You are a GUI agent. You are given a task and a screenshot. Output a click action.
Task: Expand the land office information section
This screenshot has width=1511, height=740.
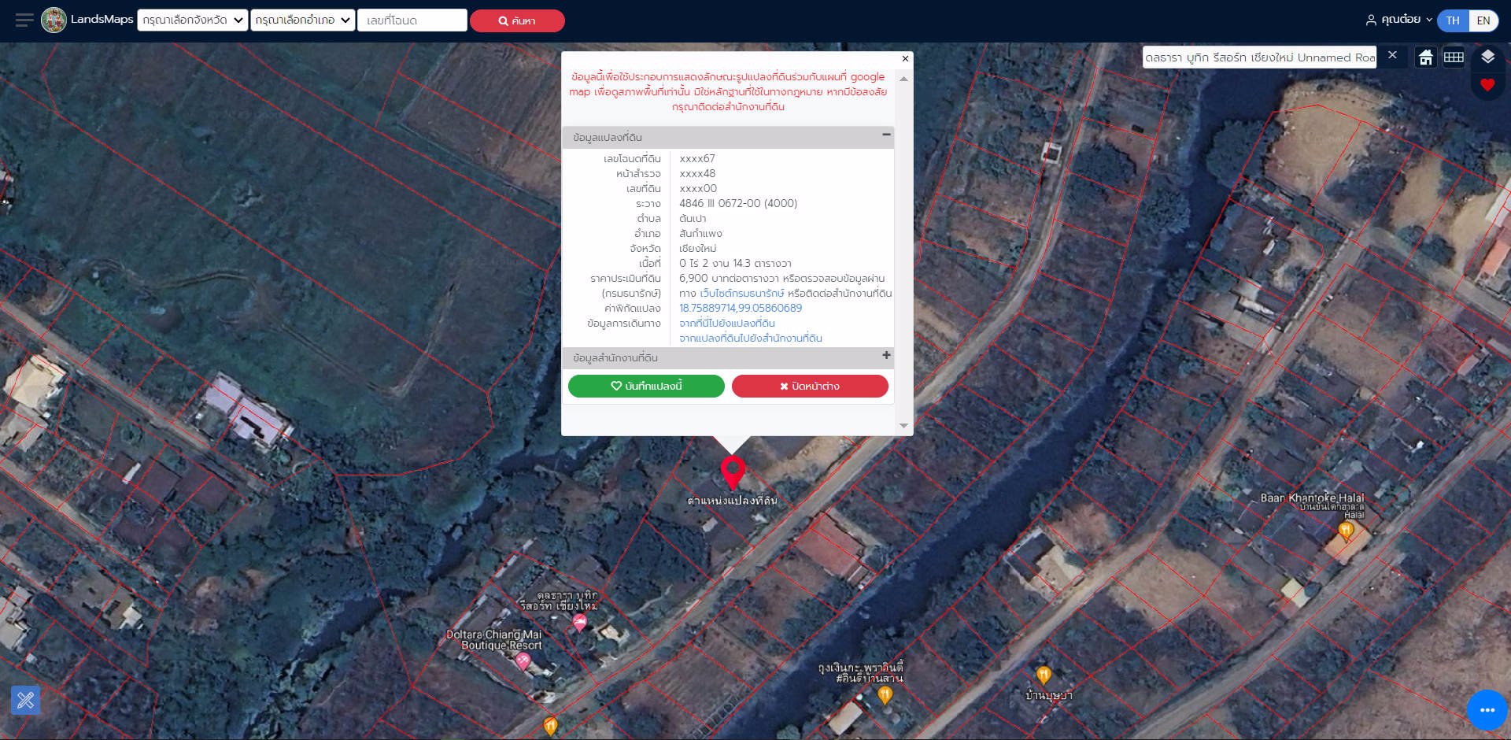pos(886,356)
